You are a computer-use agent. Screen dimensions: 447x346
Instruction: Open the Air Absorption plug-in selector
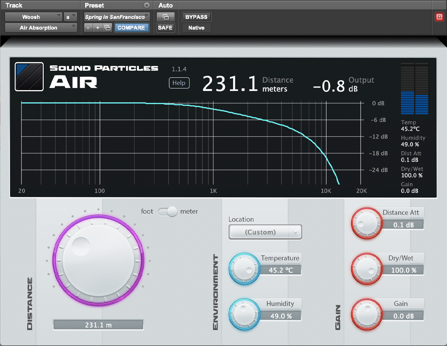pyautogui.click(x=41, y=28)
